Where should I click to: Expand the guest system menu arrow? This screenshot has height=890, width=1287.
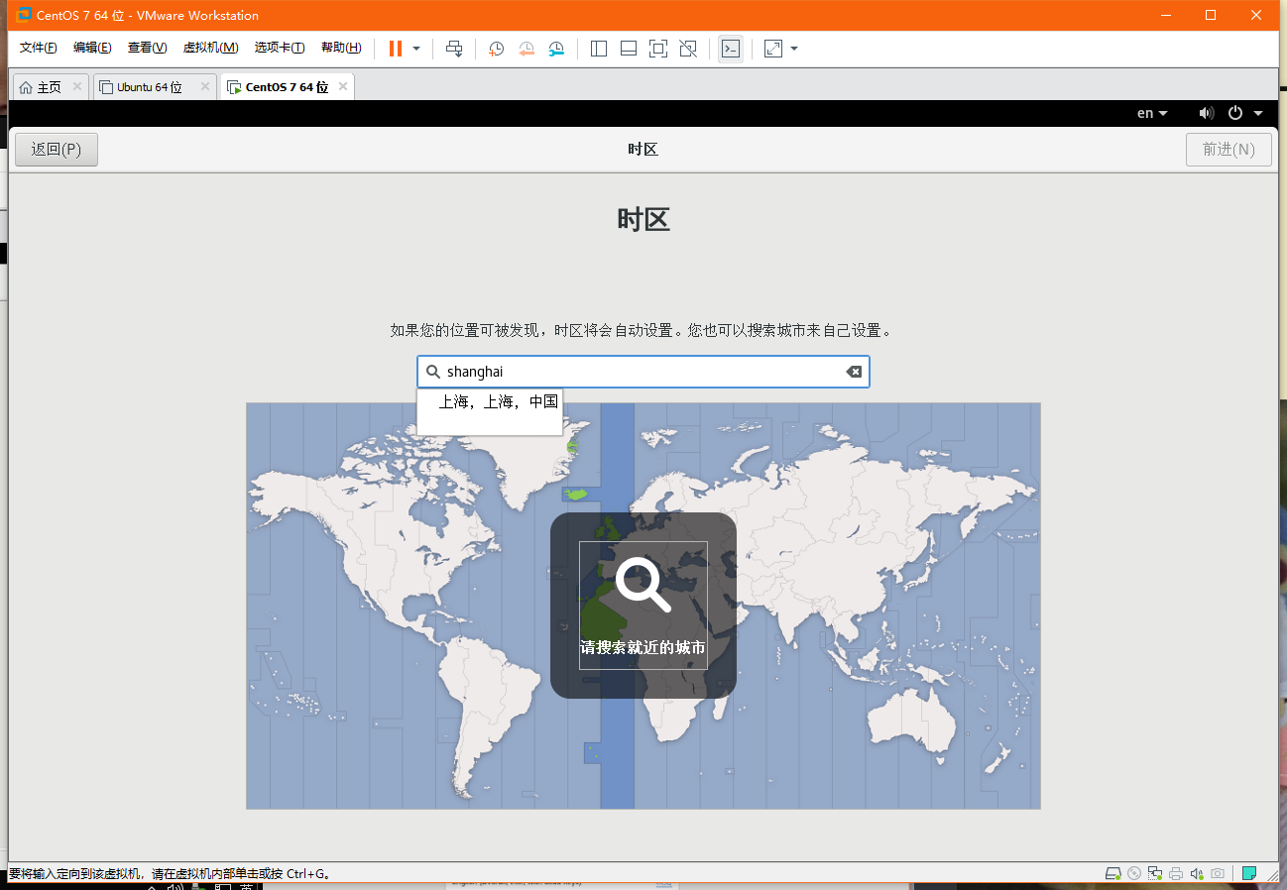tap(1257, 113)
